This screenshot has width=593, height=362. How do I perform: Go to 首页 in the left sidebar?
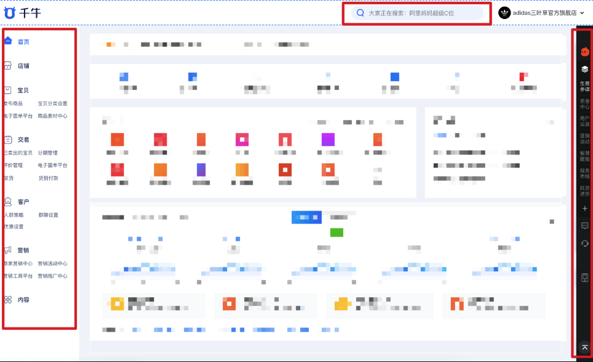(x=23, y=42)
